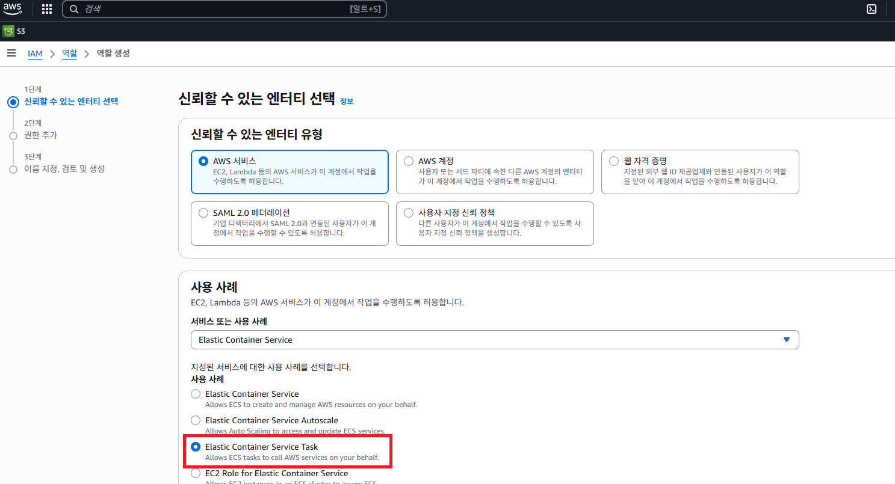This screenshot has height=484, width=895.
Task: Select 사용자 지정 신뢰 정책 option
Action: pyautogui.click(x=409, y=213)
